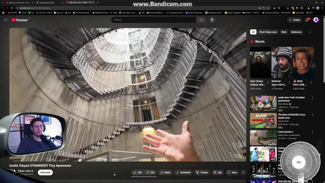
Task: Open Chrome three-dot menu
Action: tap(322, 8)
